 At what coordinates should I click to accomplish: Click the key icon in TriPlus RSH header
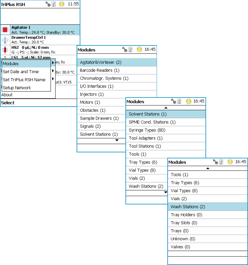(48, 4)
